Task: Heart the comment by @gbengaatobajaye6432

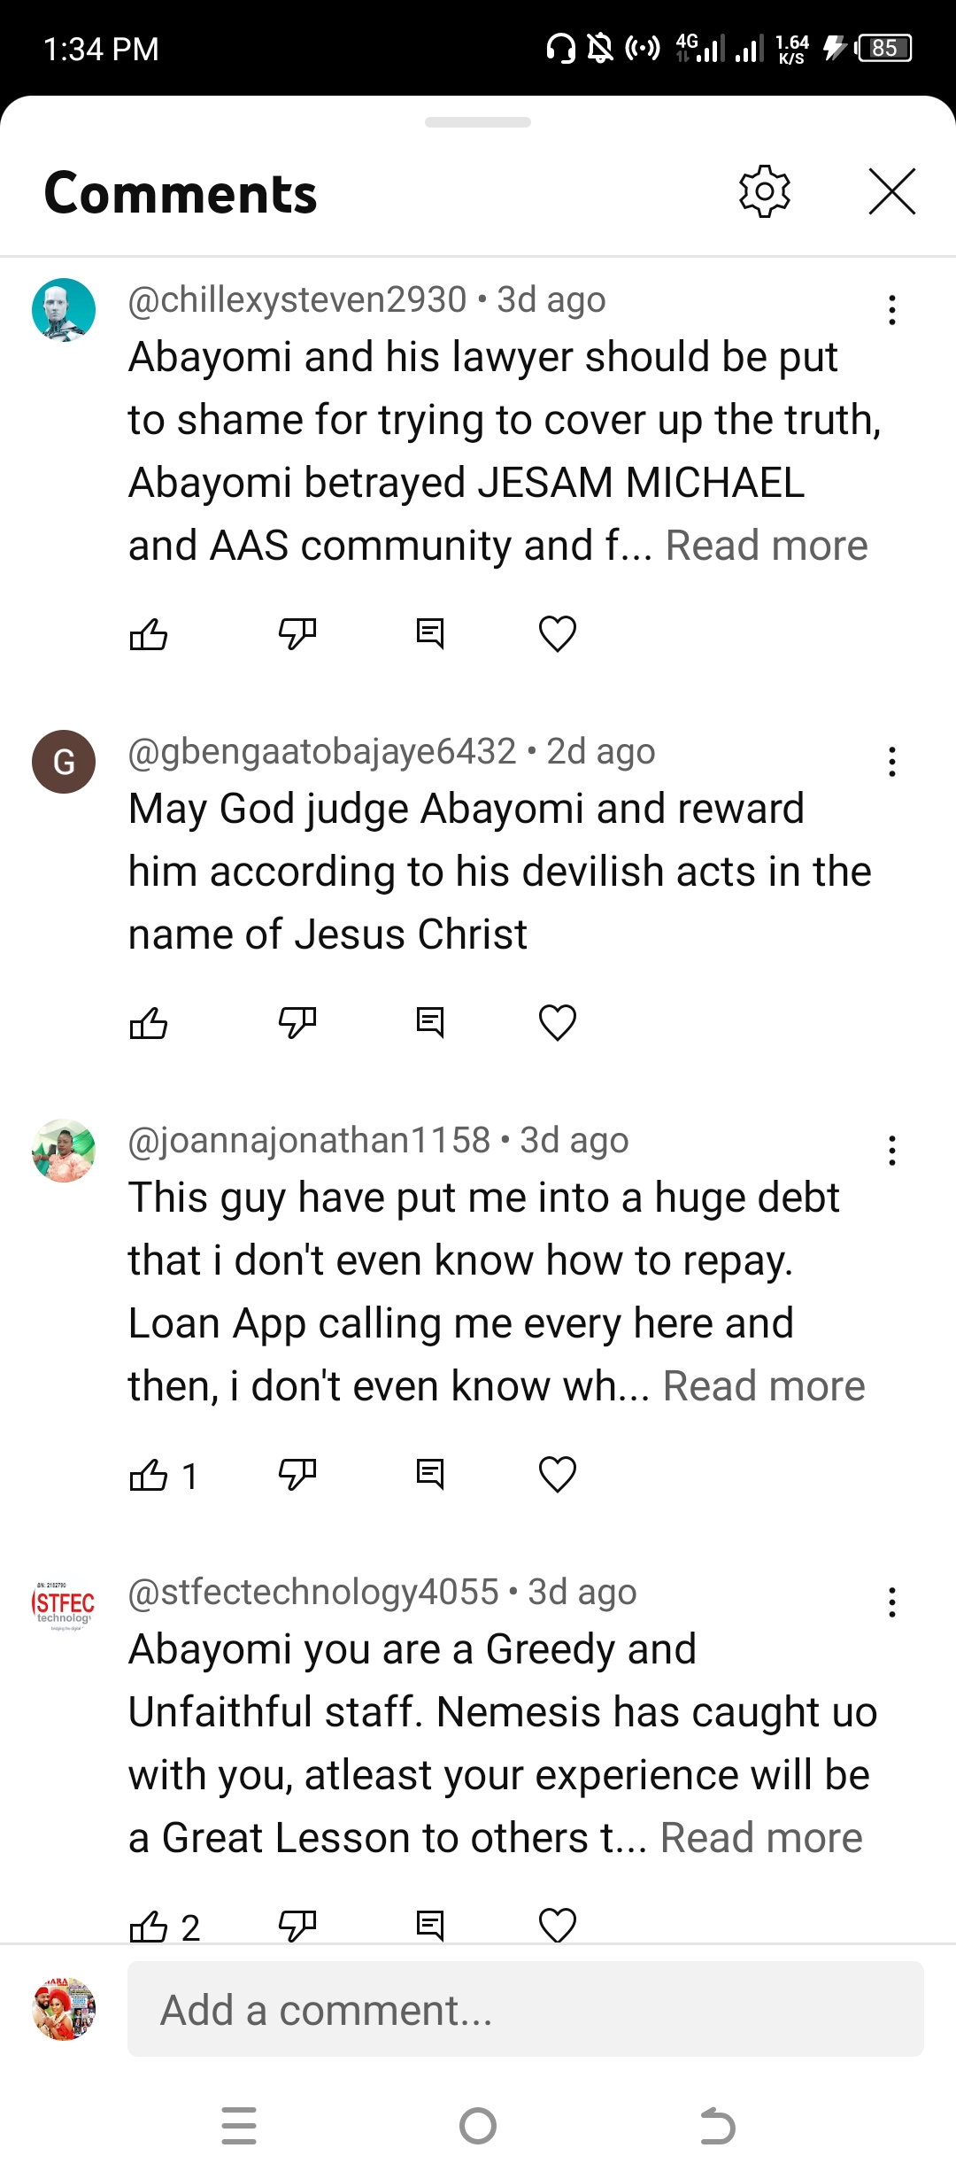Action: pyautogui.click(x=557, y=1023)
